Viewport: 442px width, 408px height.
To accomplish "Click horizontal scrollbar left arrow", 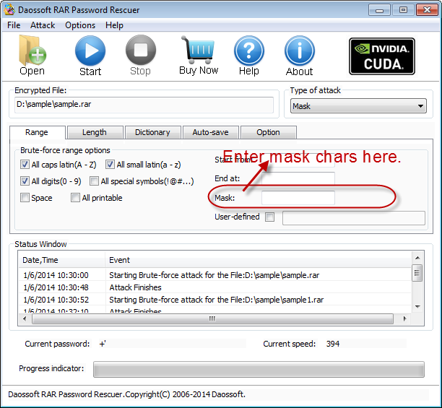I will 25,318.
